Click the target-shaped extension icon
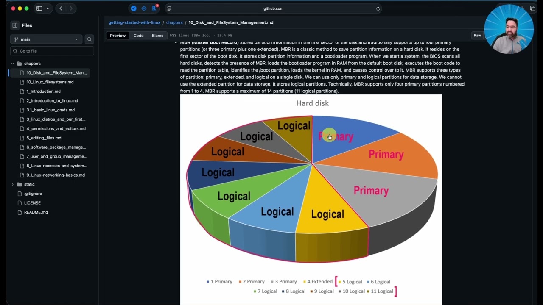Image resolution: width=543 pixels, height=305 pixels. coord(144,8)
